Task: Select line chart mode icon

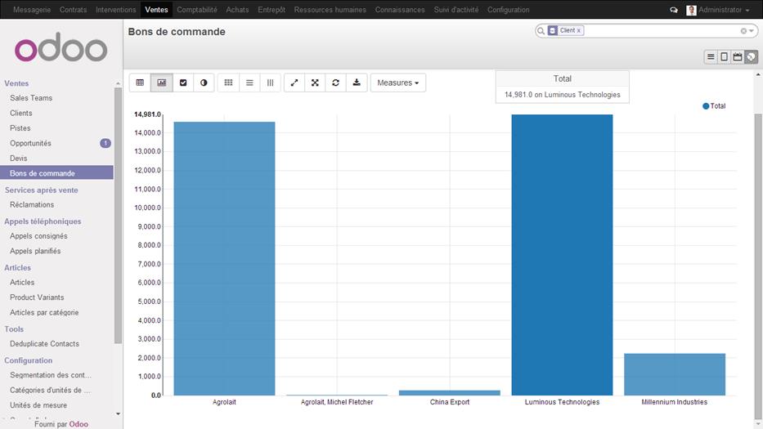Action: tap(183, 83)
